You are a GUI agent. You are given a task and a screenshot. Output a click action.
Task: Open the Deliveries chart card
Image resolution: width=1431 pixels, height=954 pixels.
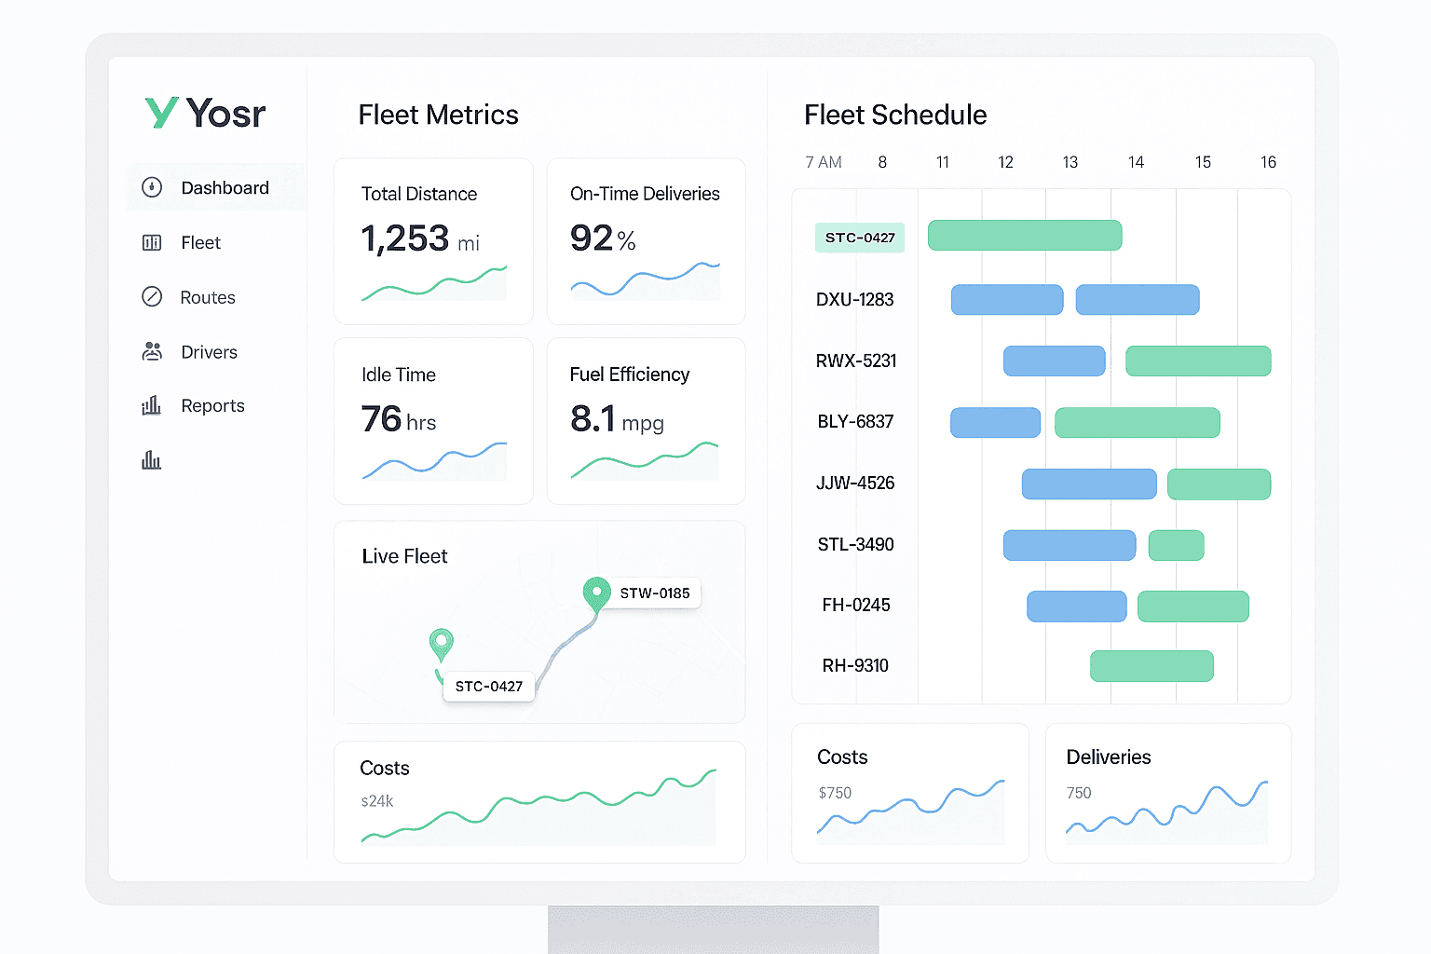[x=1167, y=793]
